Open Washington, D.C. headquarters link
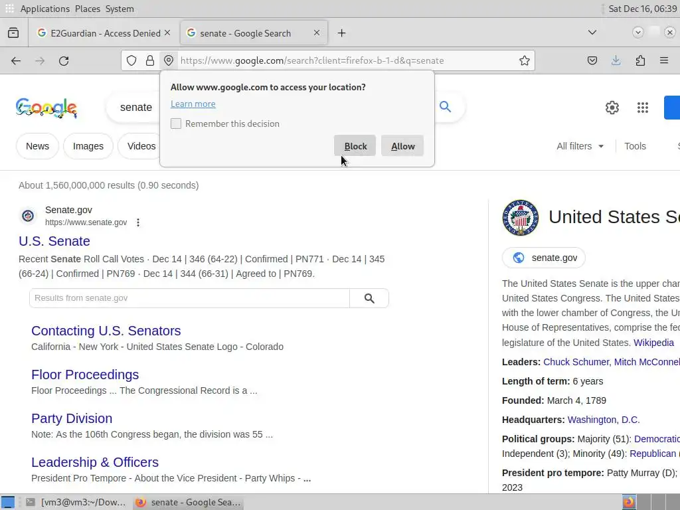680x510 pixels. [x=604, y=420]
